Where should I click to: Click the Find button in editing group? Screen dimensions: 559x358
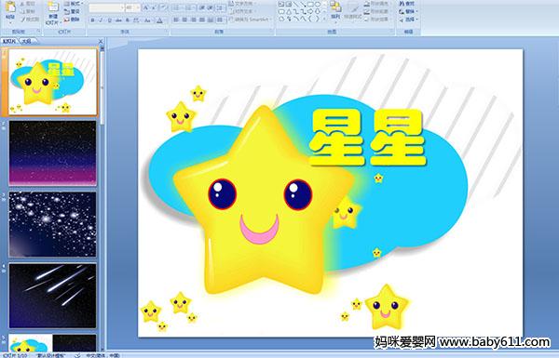click(407, 4)
